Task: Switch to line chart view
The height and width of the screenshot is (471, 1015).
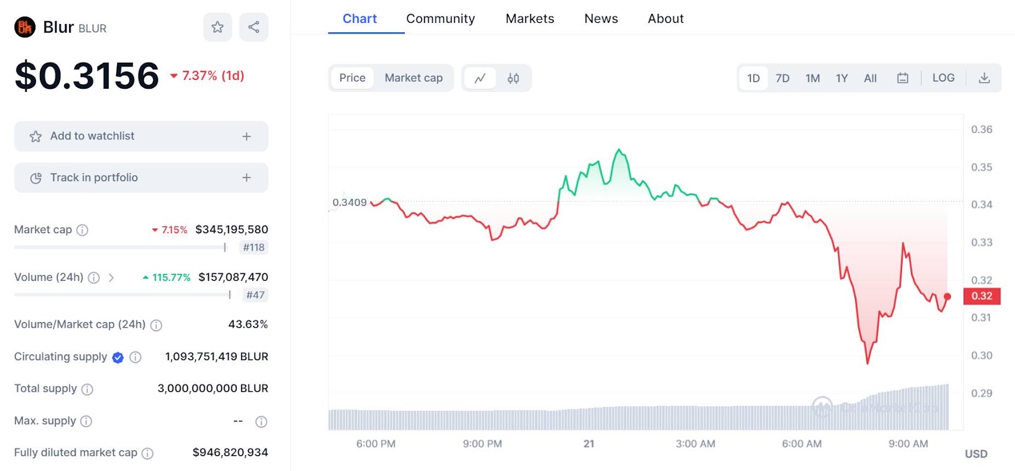Action: (x=480, y=78)
